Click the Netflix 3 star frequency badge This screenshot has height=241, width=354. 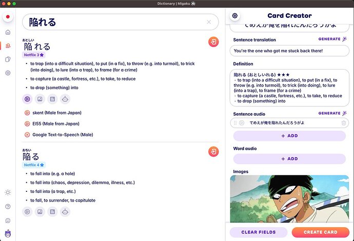click(x=34, y=55)
